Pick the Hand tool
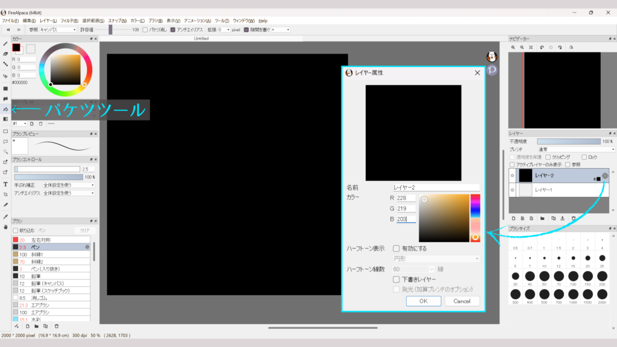The width and height of the screenshot is (617, 347). point(5,227)
